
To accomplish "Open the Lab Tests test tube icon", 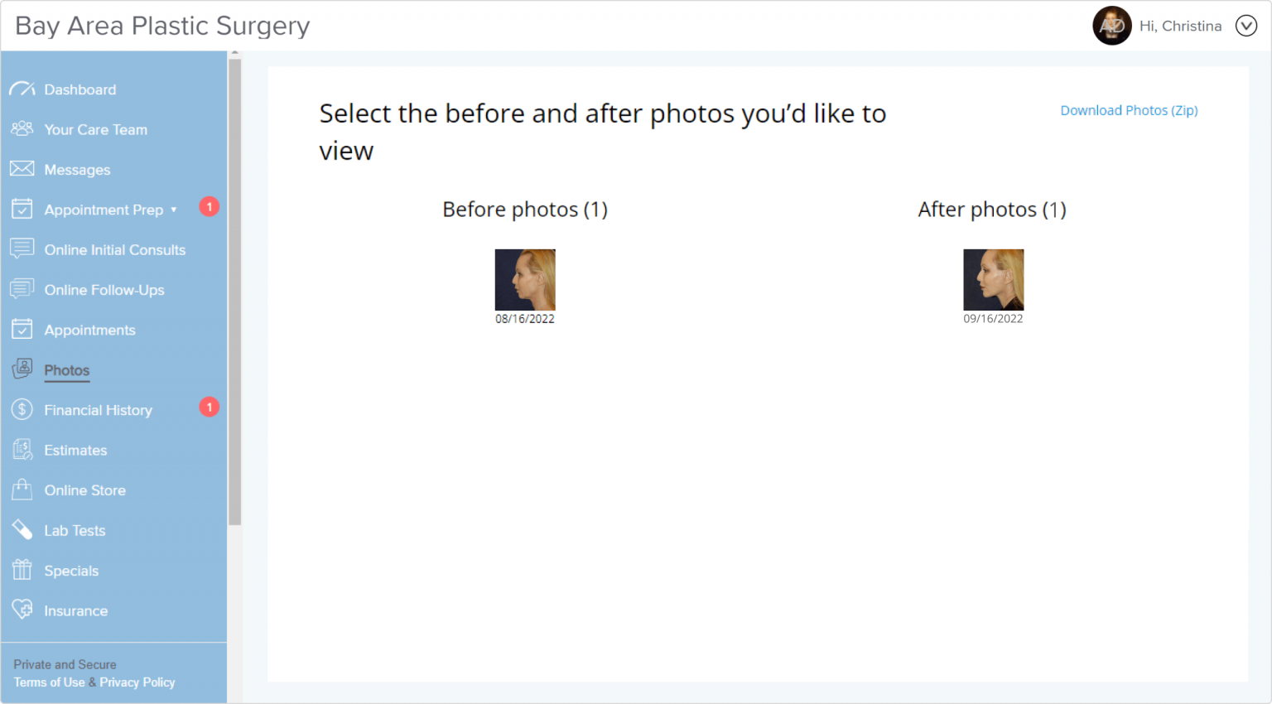I will [22, 530].
